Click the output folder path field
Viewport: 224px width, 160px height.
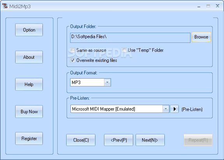point(130,38)
